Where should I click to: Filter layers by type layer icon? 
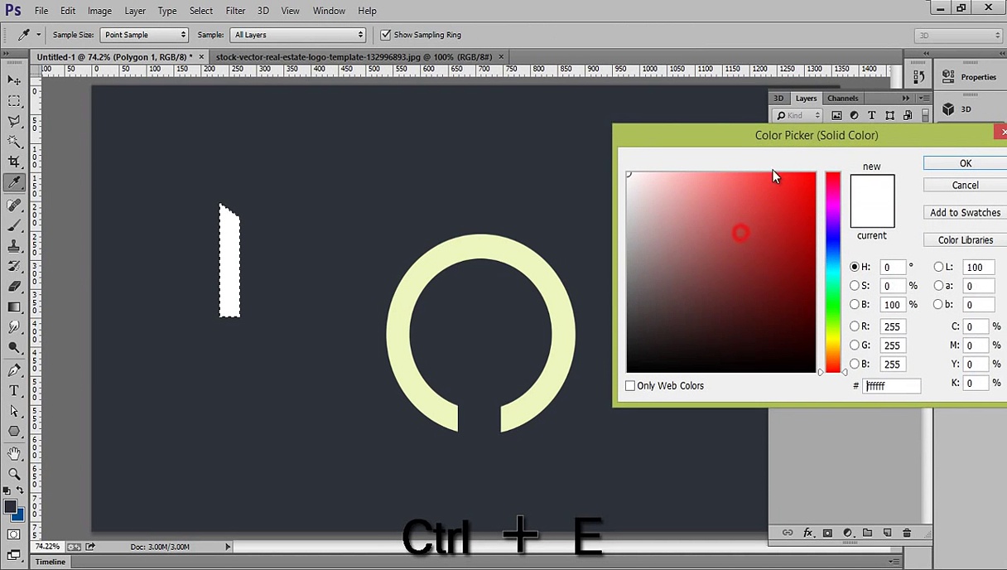[x=872, y=115]
